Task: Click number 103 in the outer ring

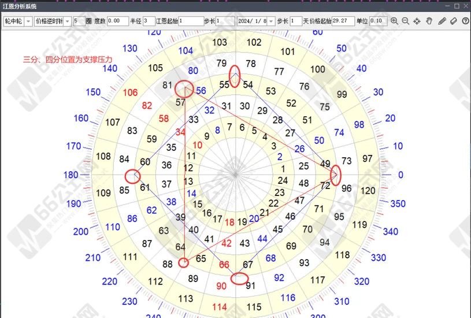Action: (220, 42)
